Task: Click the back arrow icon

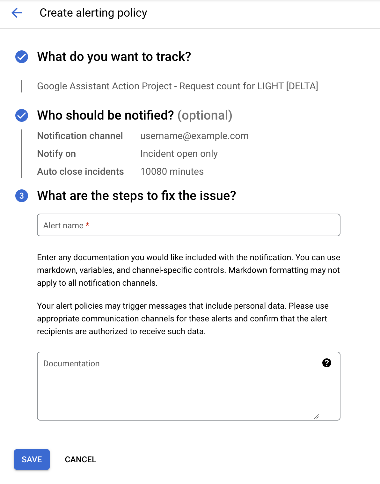Action: tap(17, 13)
